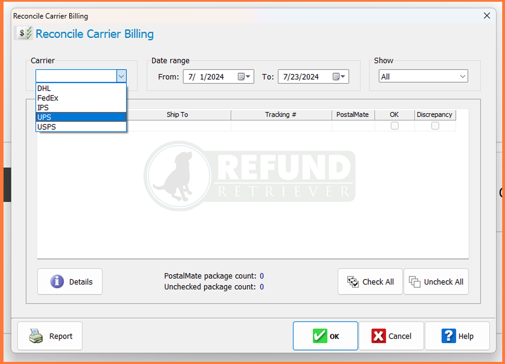
Task: Click the Uncheck All button text
Action: tap(444, 282)
